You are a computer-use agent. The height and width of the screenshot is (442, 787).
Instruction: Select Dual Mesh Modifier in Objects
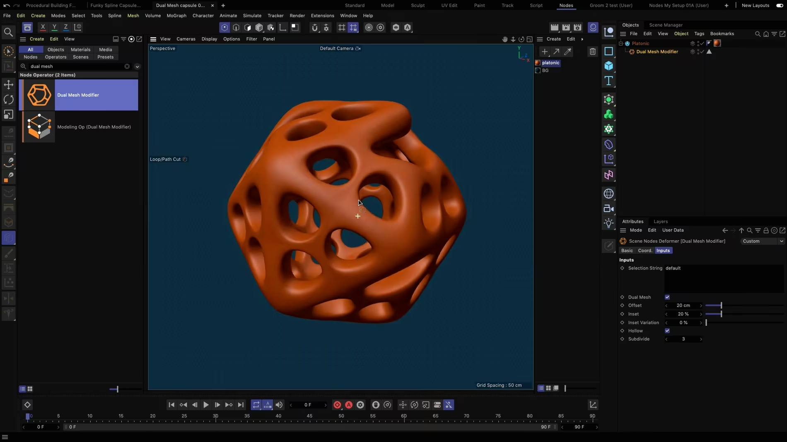point(657,52)
